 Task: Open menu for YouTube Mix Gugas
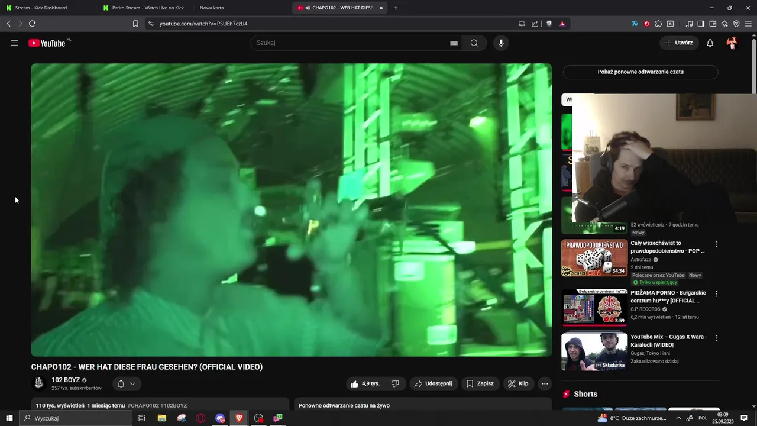[717, 338]
